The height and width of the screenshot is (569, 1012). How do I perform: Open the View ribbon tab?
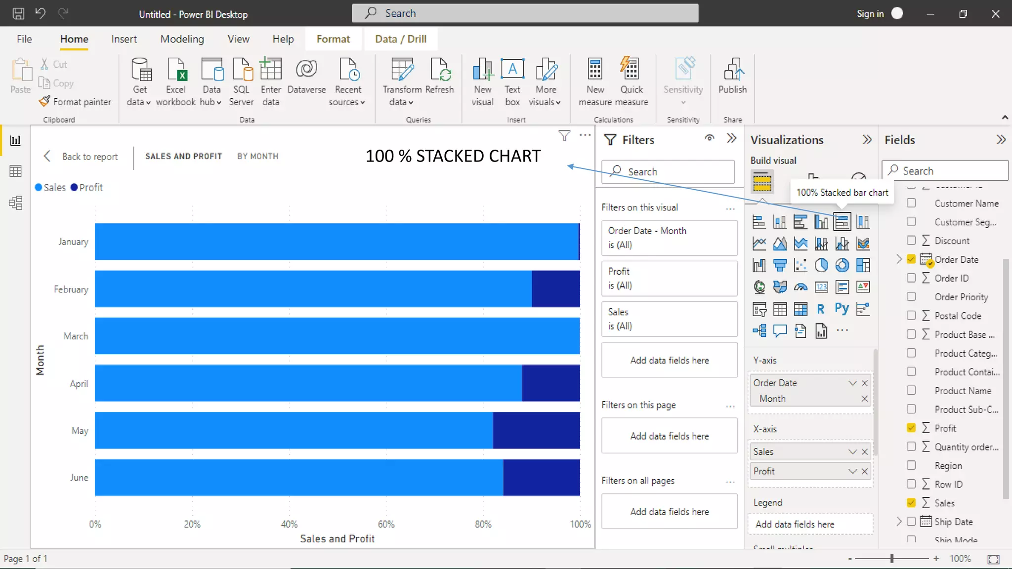(238, 39)
